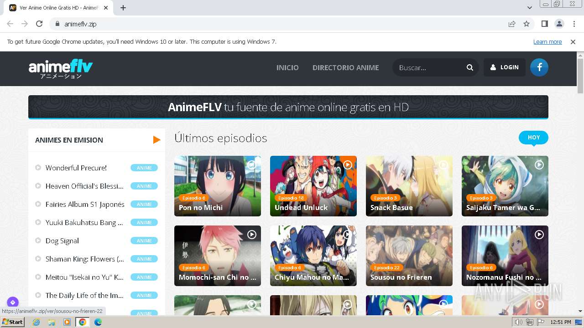
Task: Click play icon on Momochi-san card
Action: (x=252, y=235)
